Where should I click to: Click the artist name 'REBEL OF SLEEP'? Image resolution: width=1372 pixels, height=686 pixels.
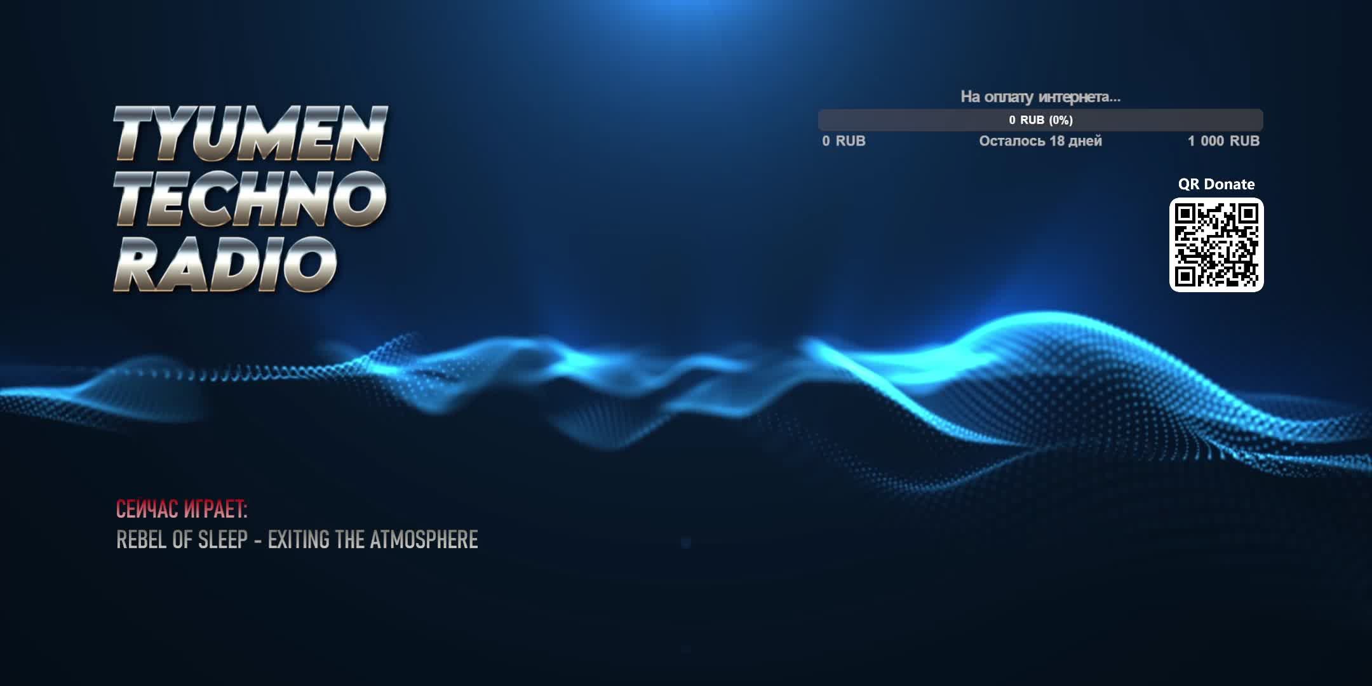182,540
